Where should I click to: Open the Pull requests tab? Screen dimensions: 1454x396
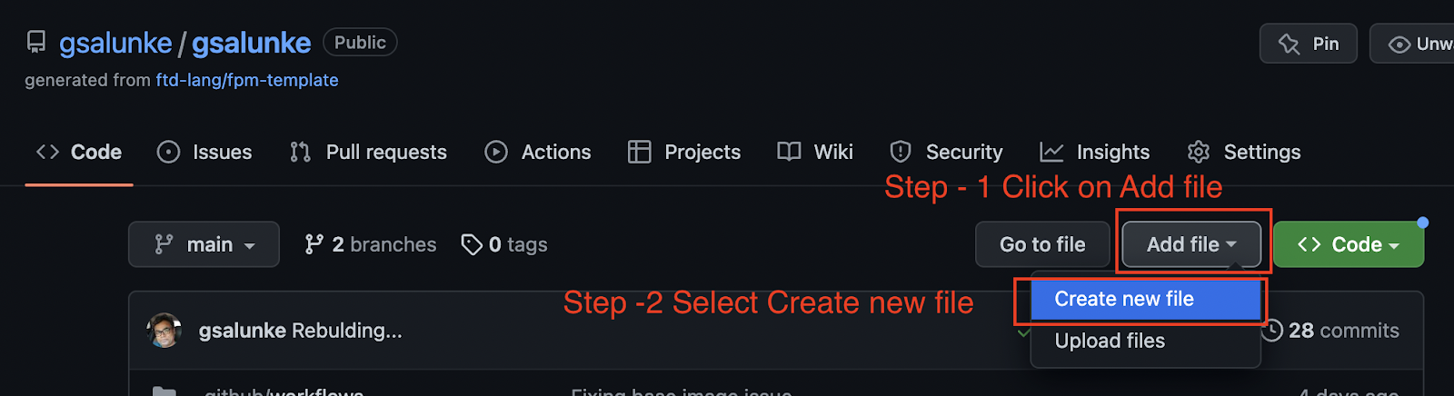pyautogui.click(x=368, y=152)
